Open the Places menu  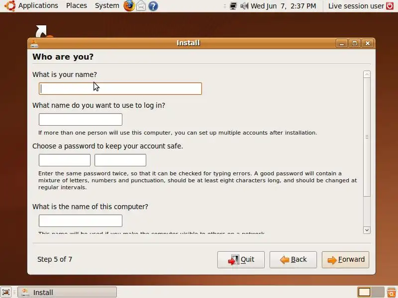point(77,5)
